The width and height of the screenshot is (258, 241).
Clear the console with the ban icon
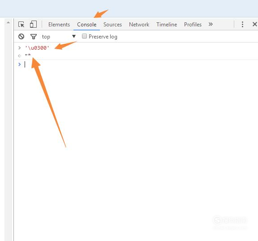point(21,37)
